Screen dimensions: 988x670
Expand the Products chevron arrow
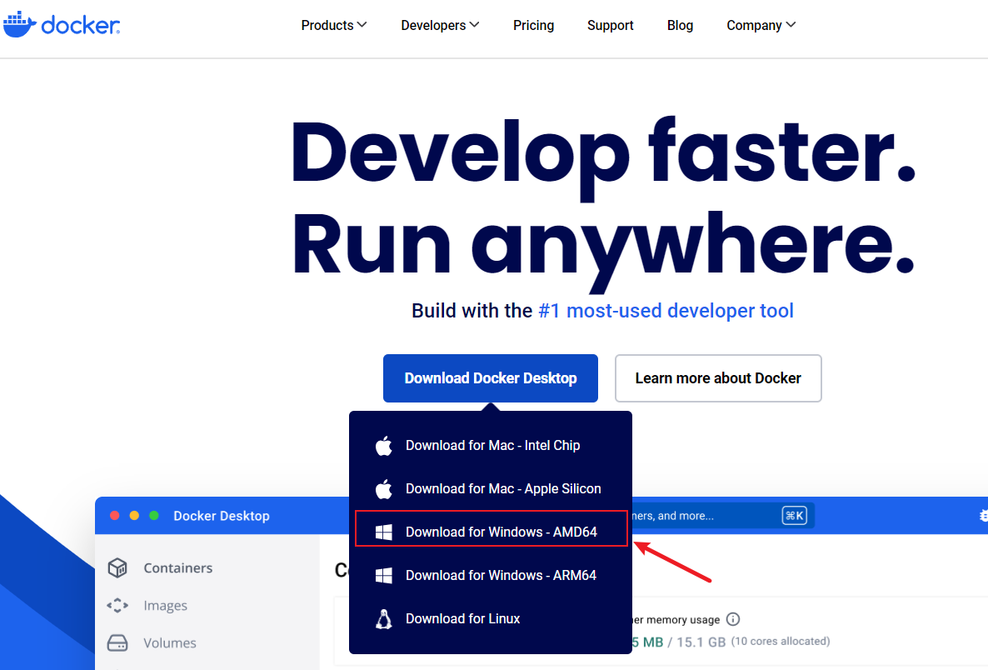point(362,24)
